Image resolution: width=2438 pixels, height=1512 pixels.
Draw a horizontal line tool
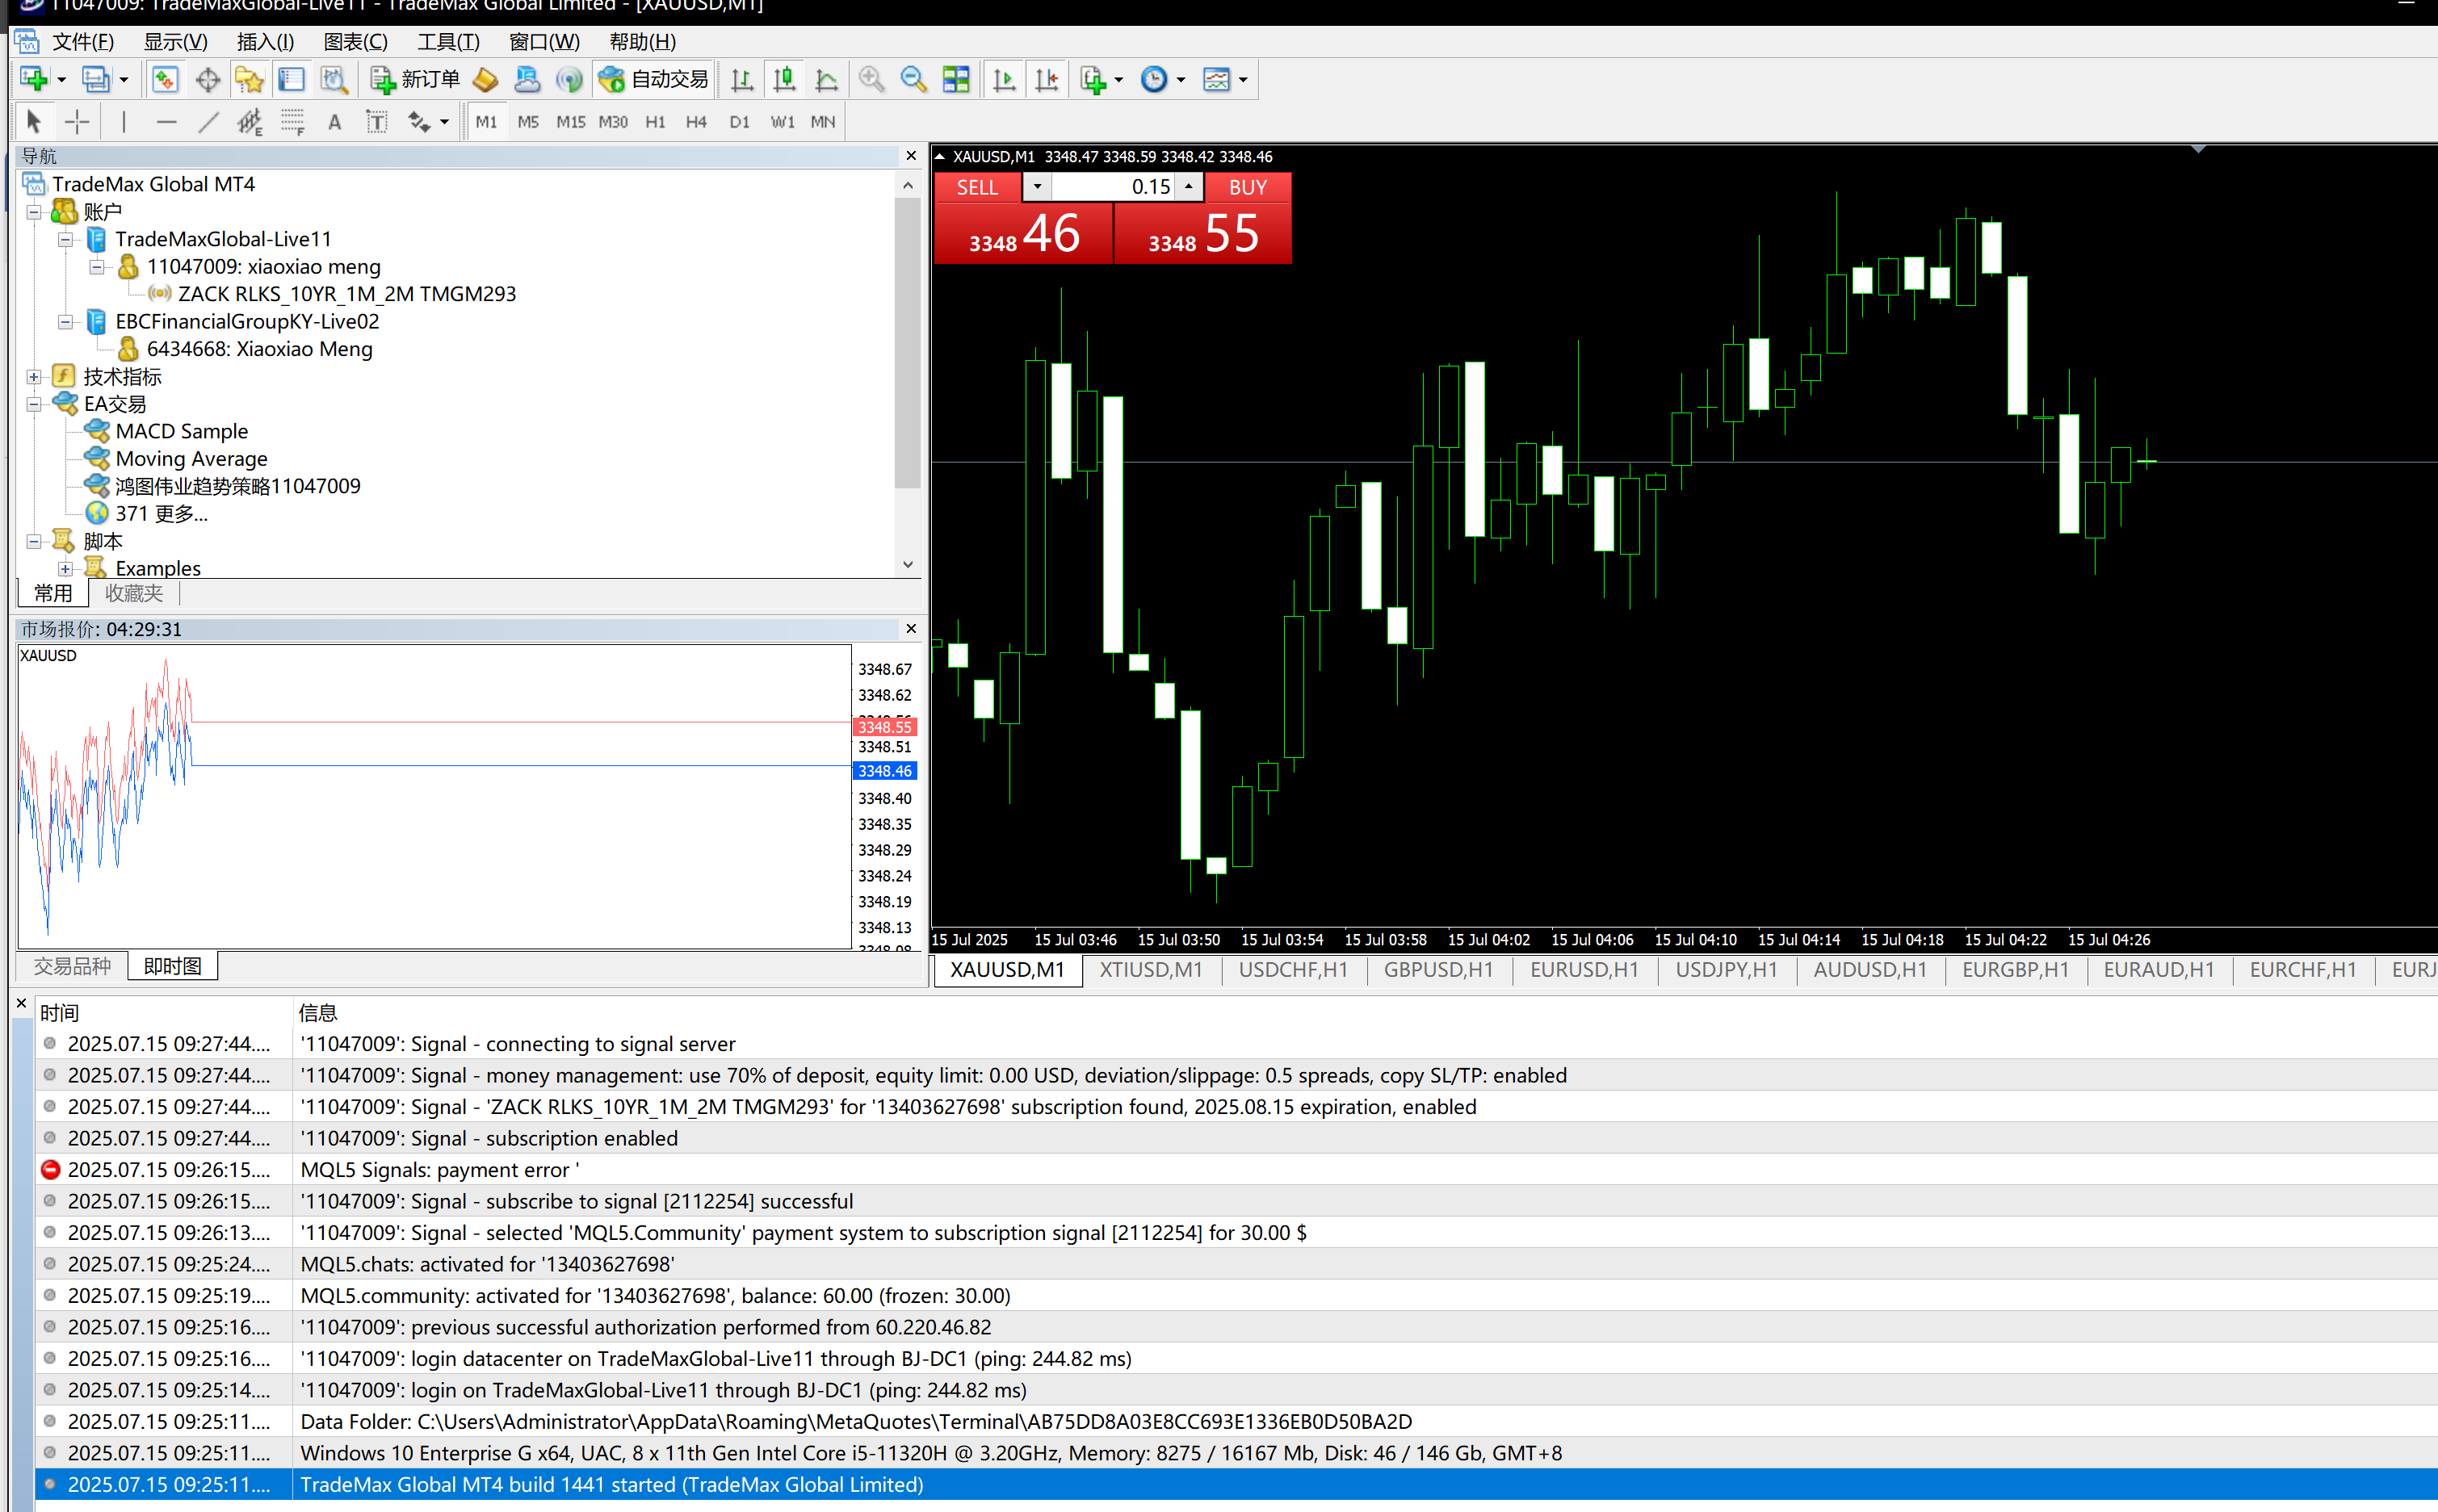[166, 122]
